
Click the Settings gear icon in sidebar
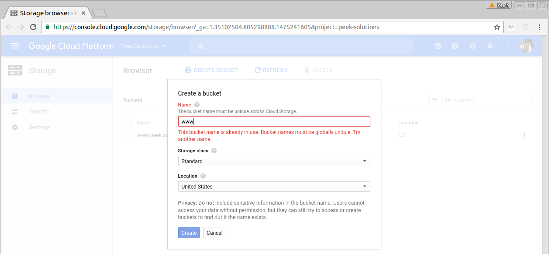[x=15, y=127]
